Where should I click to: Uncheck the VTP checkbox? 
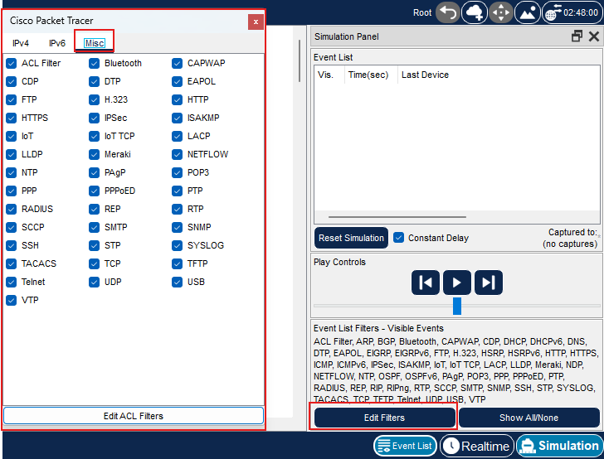pos(11,300)
